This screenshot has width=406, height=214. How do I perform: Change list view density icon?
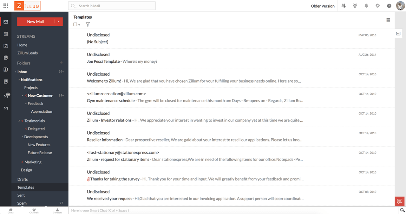pyautogui.click(x=388, y=20)
